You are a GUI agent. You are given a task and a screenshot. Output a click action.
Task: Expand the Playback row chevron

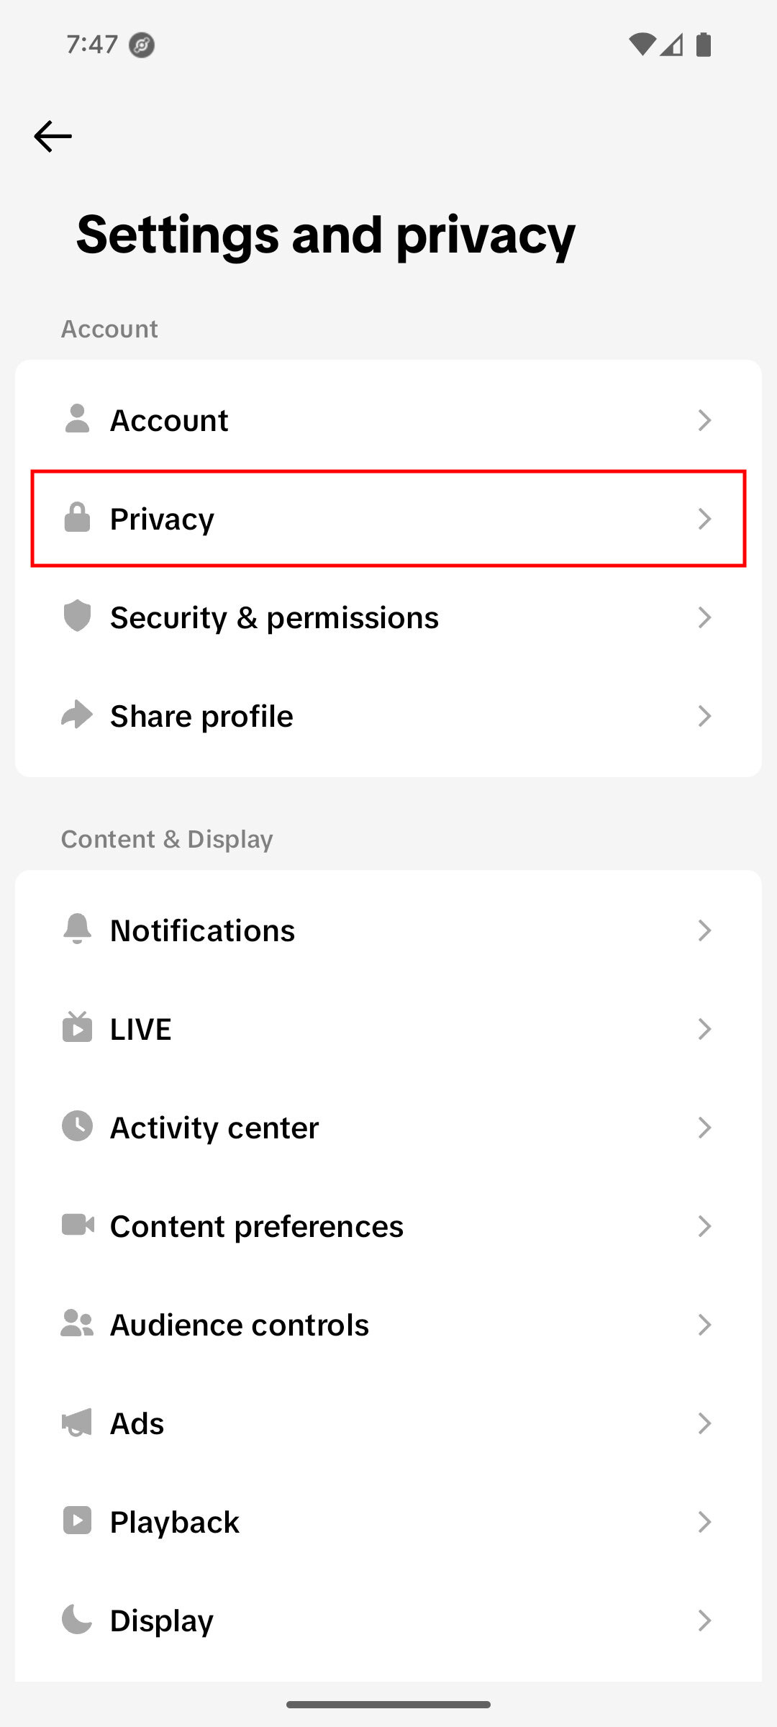[704, 1522]
